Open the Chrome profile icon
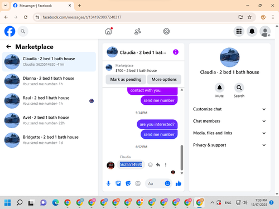This screenshot has width=279, height=209. 263,17
